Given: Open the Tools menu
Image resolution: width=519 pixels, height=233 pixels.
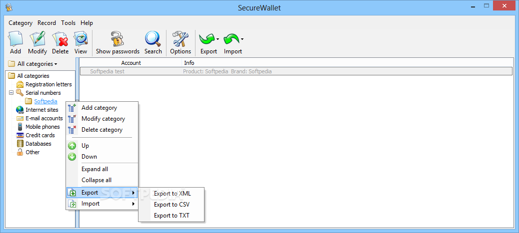Looking at the screenshot, I should 68,23.
